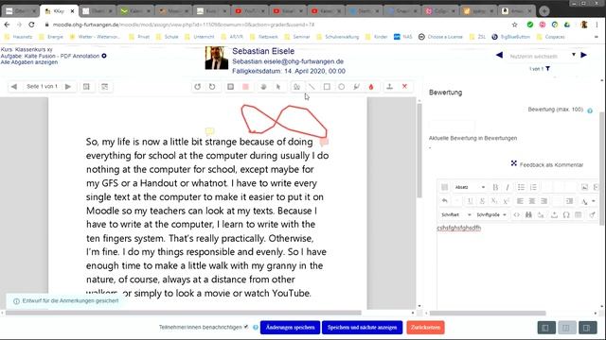The image size is (606, 340).
Task: Open the Absatz paragraph style dropdown
Action: [470, 187]
